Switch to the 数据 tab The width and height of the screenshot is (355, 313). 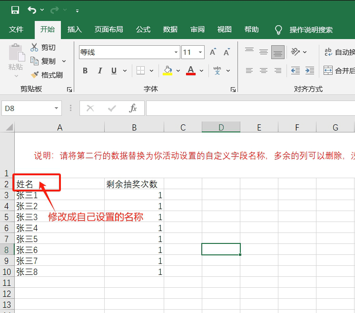pos(170,30)
